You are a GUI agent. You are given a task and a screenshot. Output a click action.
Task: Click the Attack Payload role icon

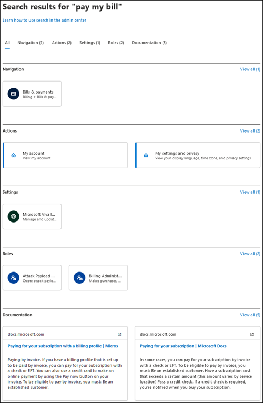(x=14, y=278)
